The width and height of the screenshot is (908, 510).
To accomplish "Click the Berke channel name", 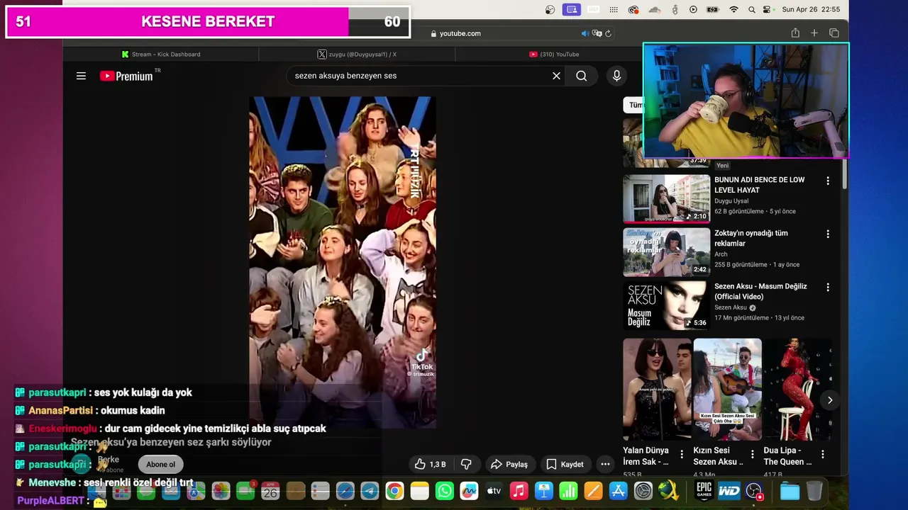I will (x=109, y=460).
